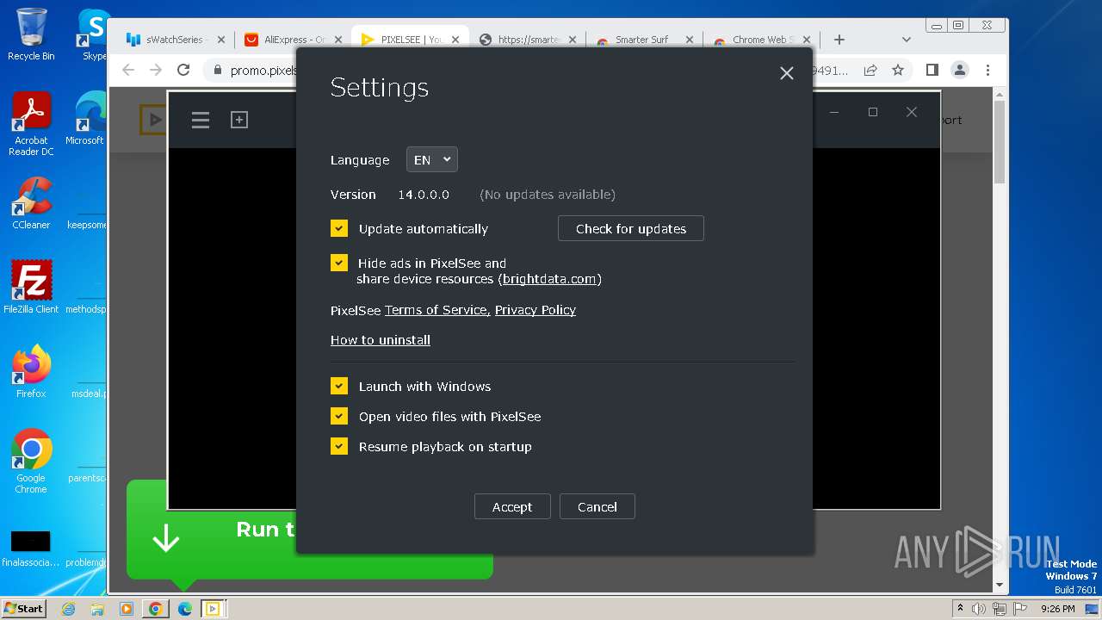Switch to the sWatchSeries browser tab

click(175, 40)
